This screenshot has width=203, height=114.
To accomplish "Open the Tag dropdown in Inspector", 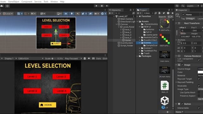I will 190,19.
